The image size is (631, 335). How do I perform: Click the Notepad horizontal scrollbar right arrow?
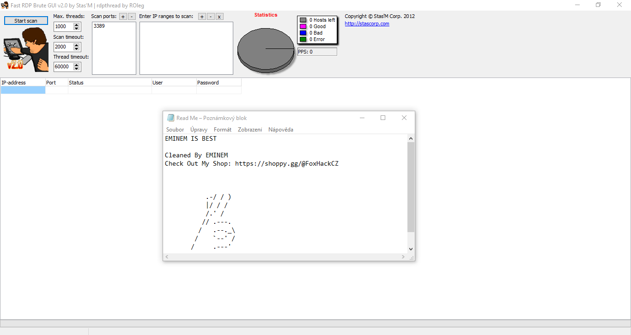click(404, 257)
